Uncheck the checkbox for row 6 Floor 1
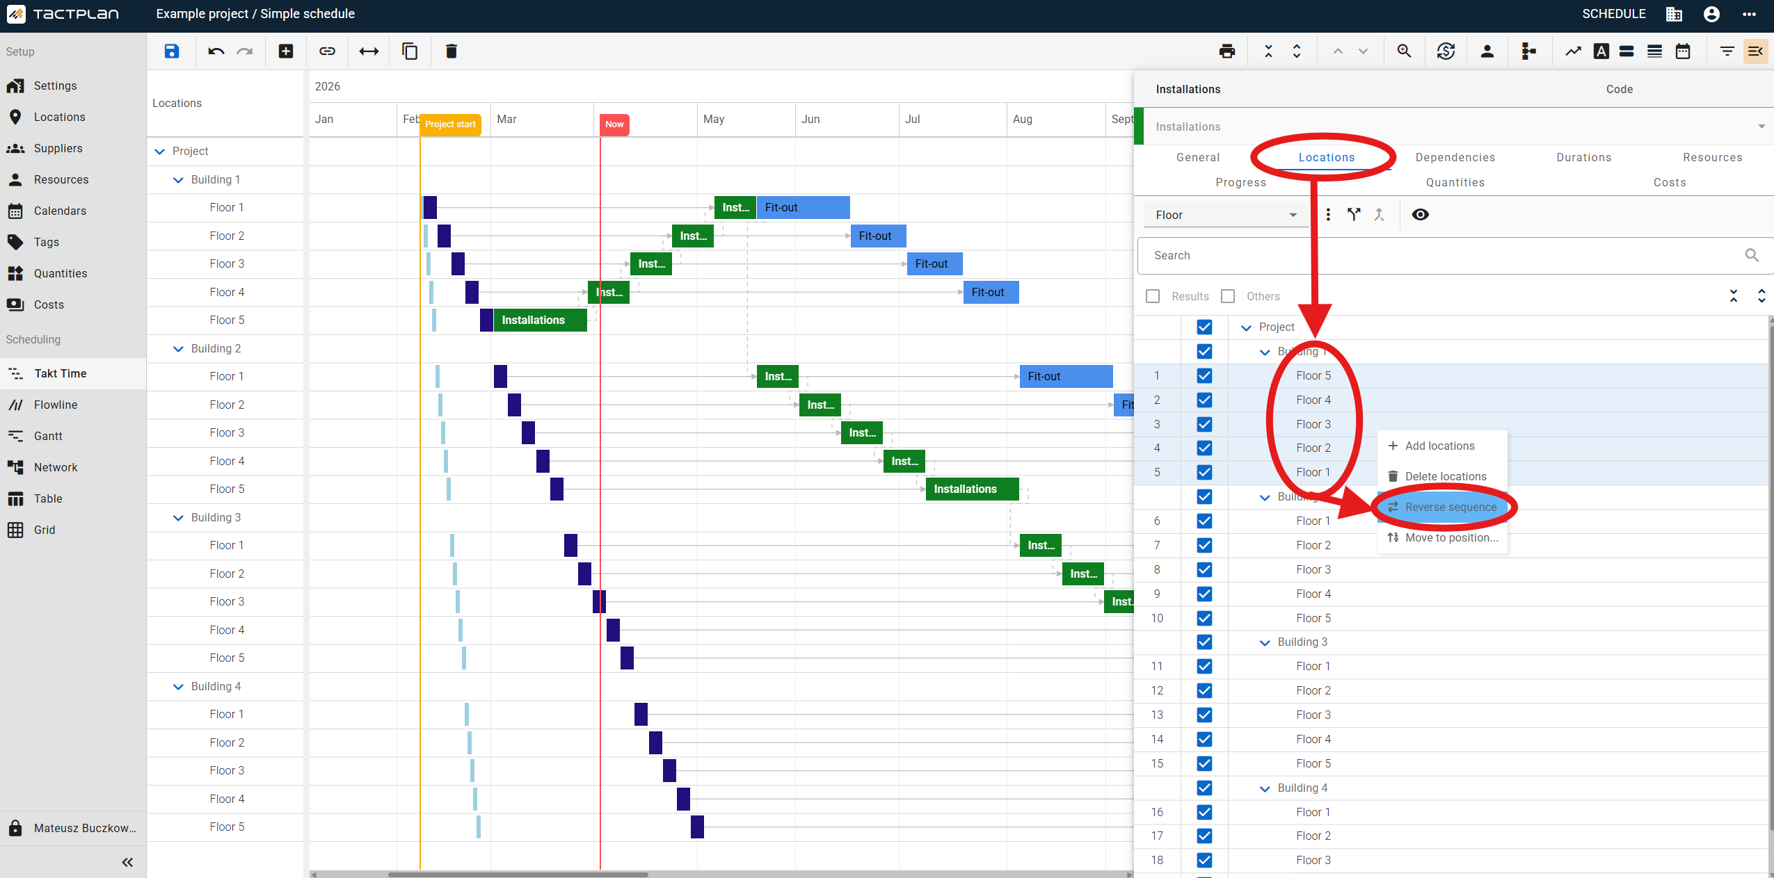 (1204, 521)
